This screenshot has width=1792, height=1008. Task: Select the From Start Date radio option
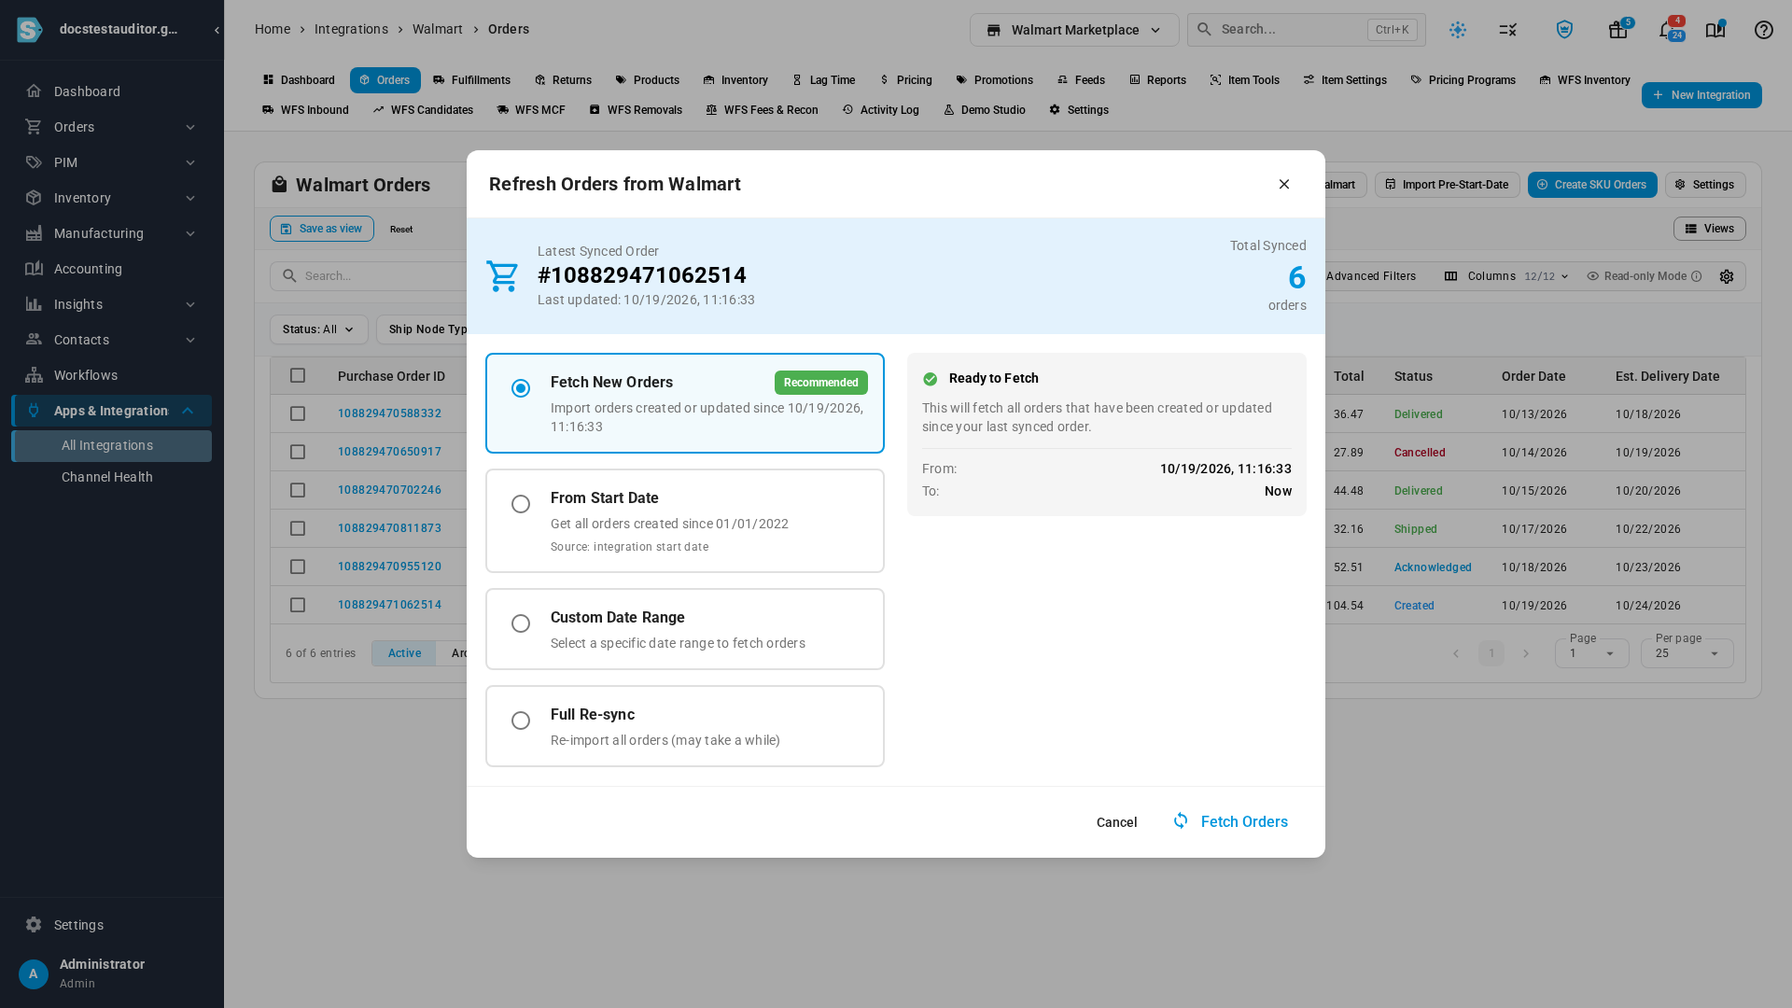(521, 504)
